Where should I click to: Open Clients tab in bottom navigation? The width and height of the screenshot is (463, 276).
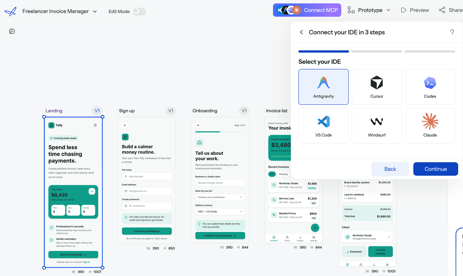click(x=287, y=239)
